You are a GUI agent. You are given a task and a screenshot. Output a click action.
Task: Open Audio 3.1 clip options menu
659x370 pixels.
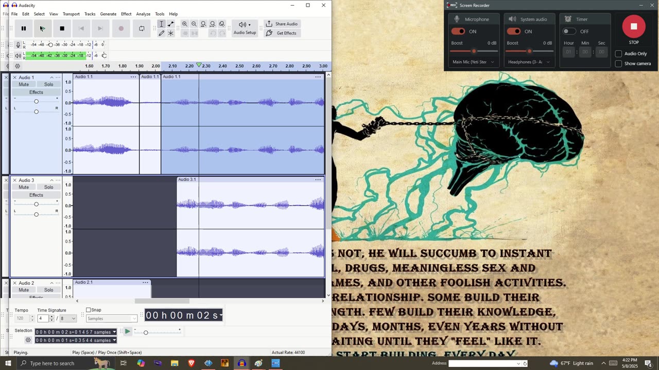tap(318, 179)
